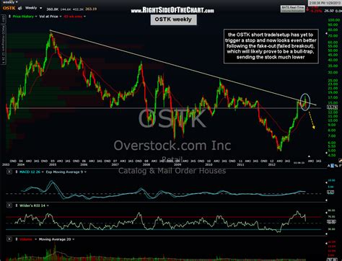Image resolution: width=342 pixels, height=261 pixels.
Task: Click the MACD current value tag
Action: [331, 192]
